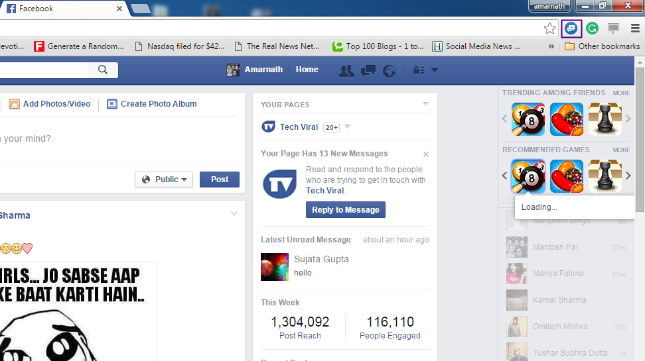
Task: Focus the Facebook search field
Action: point(44,70)
